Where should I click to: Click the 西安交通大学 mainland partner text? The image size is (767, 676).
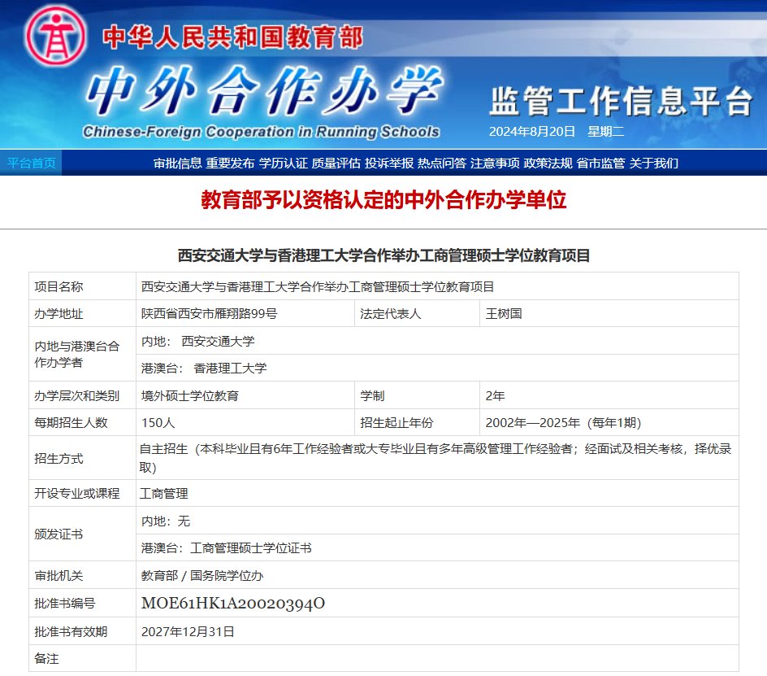click(218, 341)
